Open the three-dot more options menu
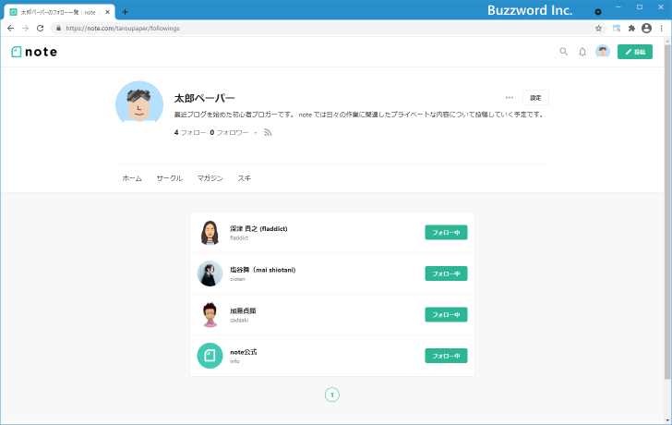Image resolution: width=672 pixels, height=425 pixels. [510, 98]
